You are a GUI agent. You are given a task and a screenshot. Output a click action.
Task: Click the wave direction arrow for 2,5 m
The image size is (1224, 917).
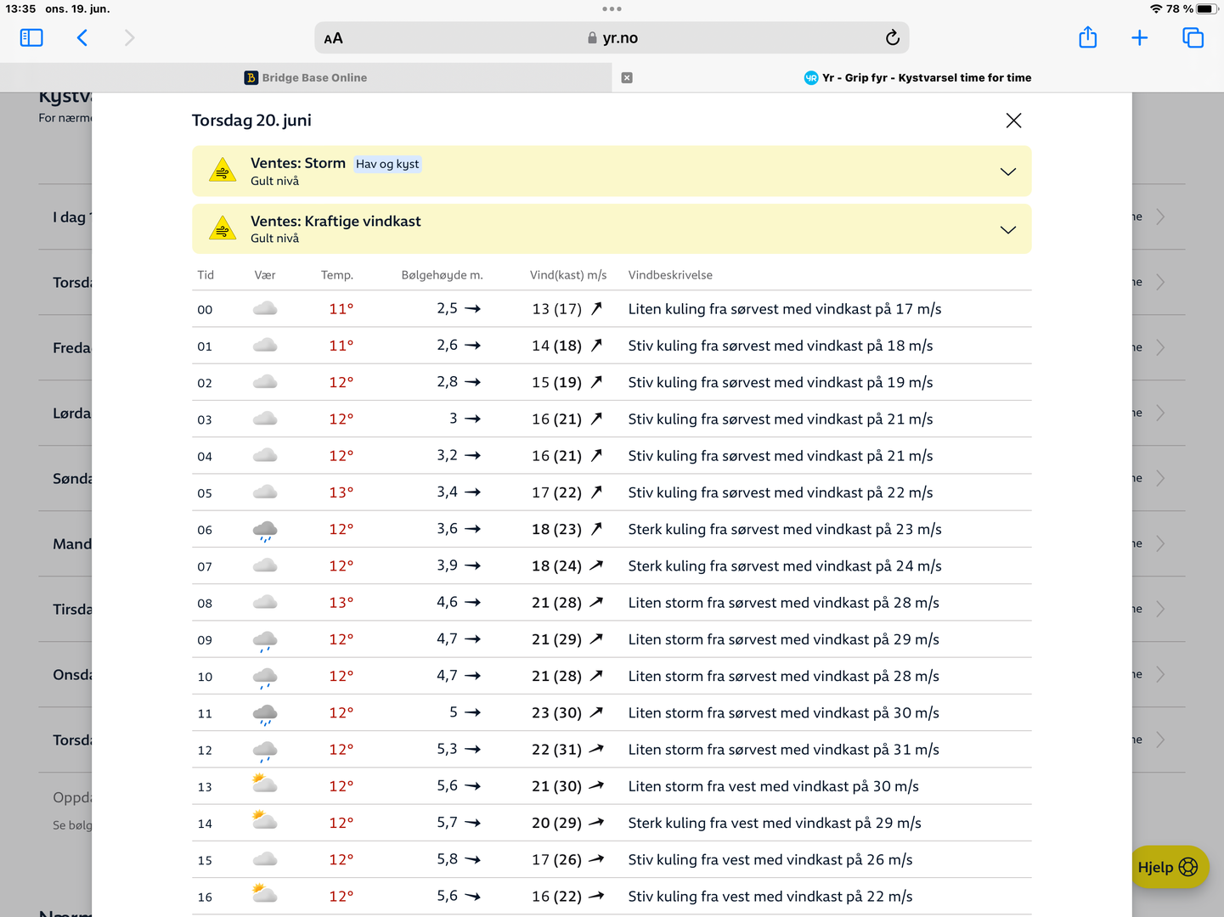click(473, 309)
